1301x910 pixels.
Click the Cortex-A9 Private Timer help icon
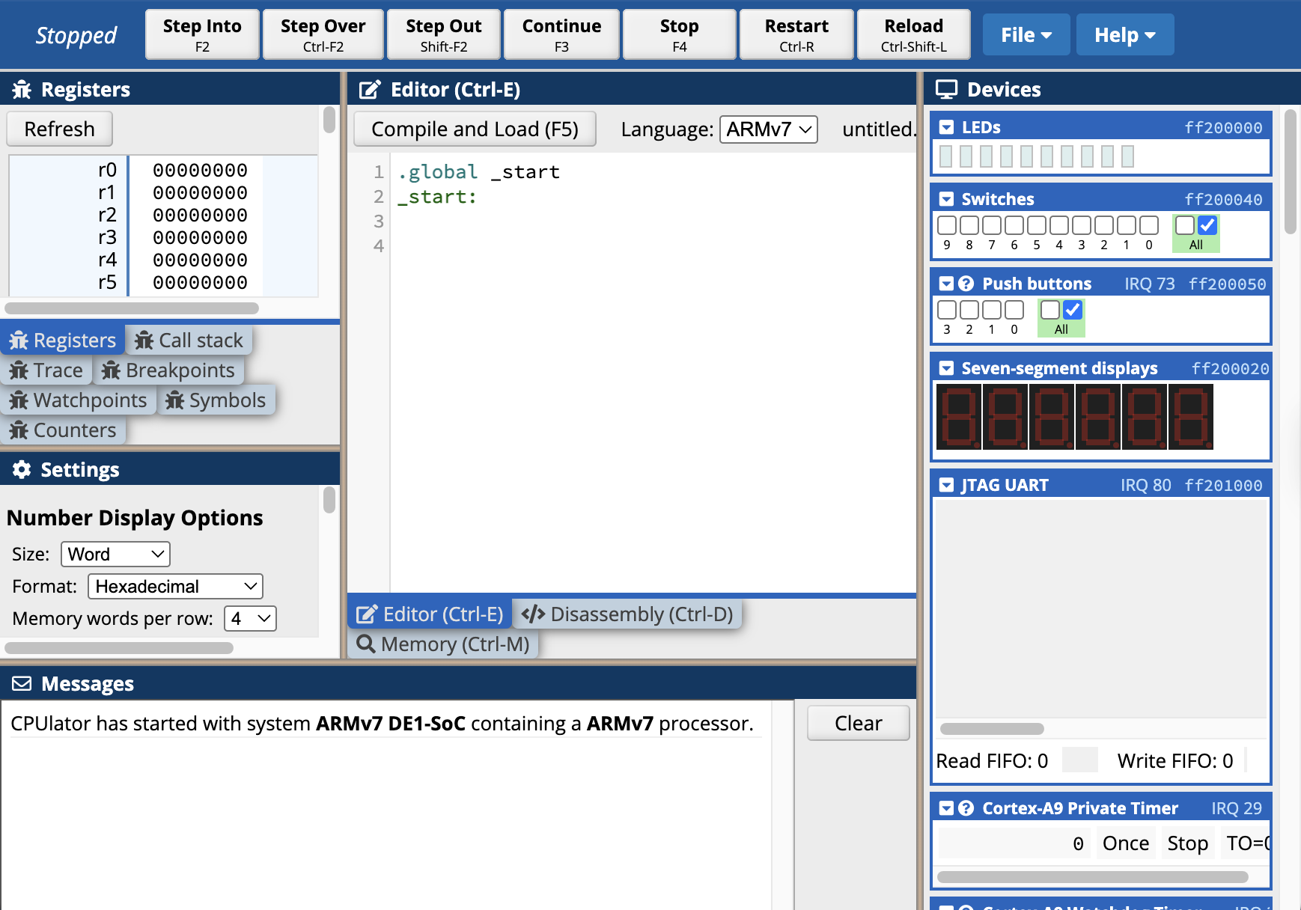pyautogui.click(x=966, y=808)
